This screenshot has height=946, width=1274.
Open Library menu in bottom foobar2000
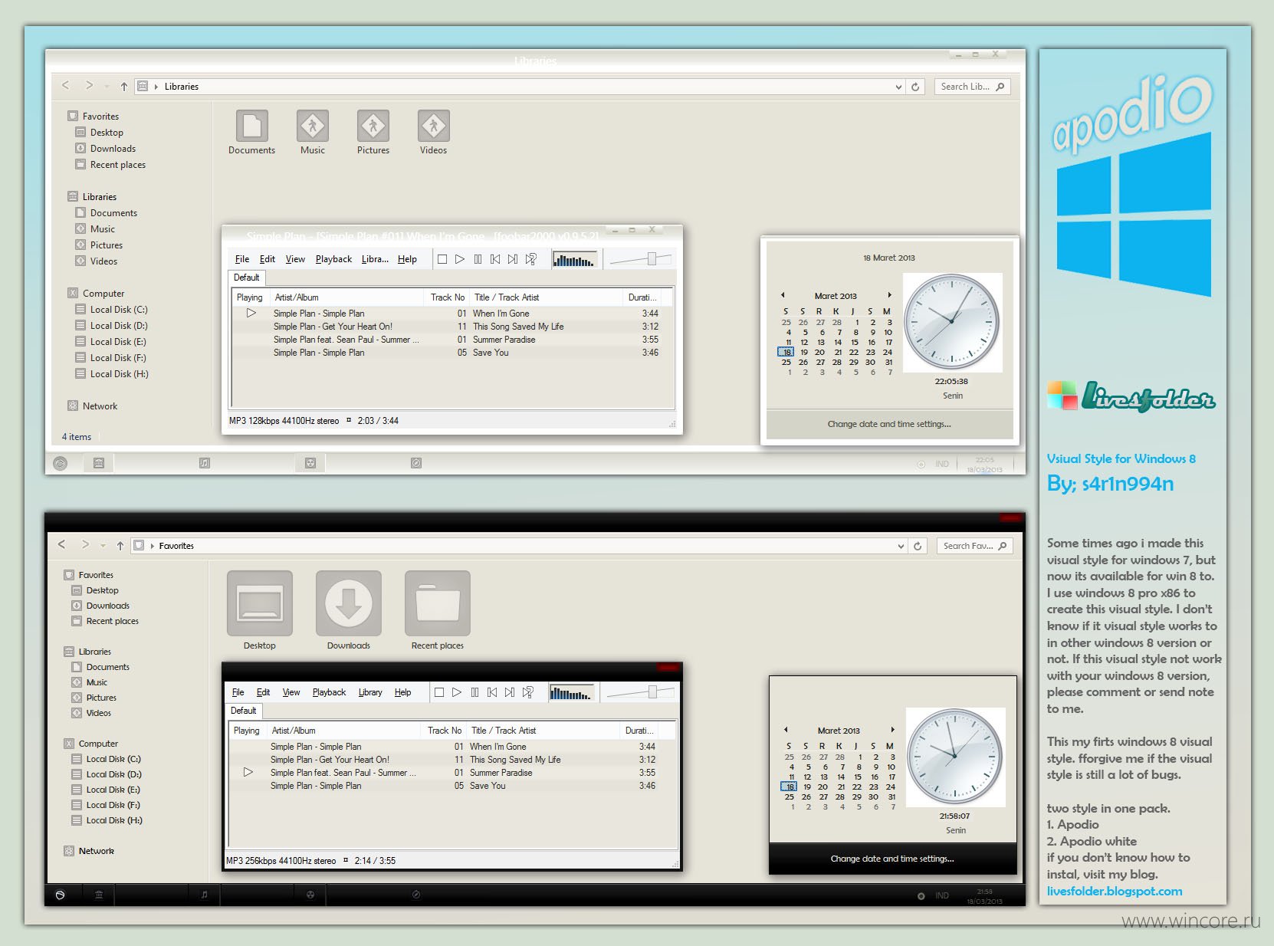370,692
